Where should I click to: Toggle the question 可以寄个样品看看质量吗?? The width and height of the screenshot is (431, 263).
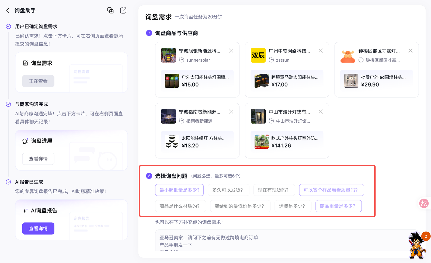tap(331, 190)
